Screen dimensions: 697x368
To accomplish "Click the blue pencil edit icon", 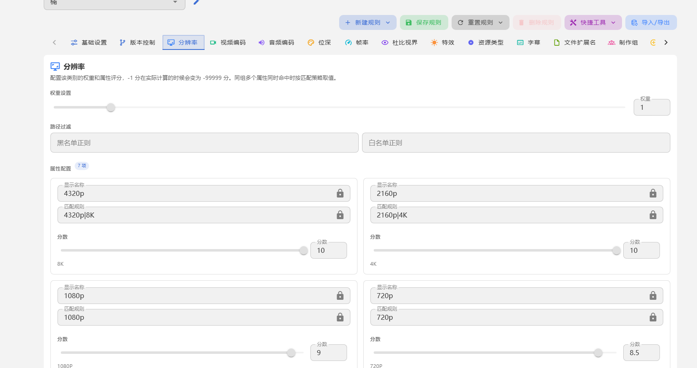I will click(197, 2).
